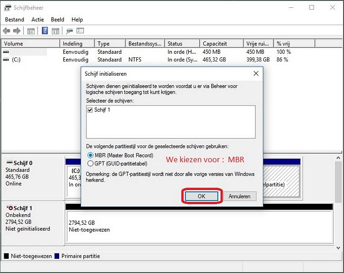Minimize the Schijfbeheer window
This screenshot has width=344, height=273.
(291, 7)
